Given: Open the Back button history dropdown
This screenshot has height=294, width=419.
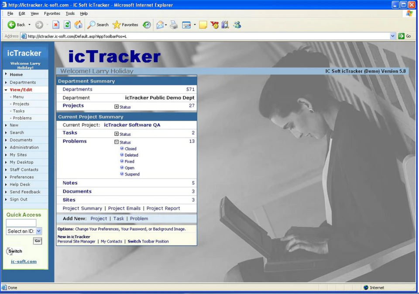Looking at the screenshot, I should click(29, 25).
